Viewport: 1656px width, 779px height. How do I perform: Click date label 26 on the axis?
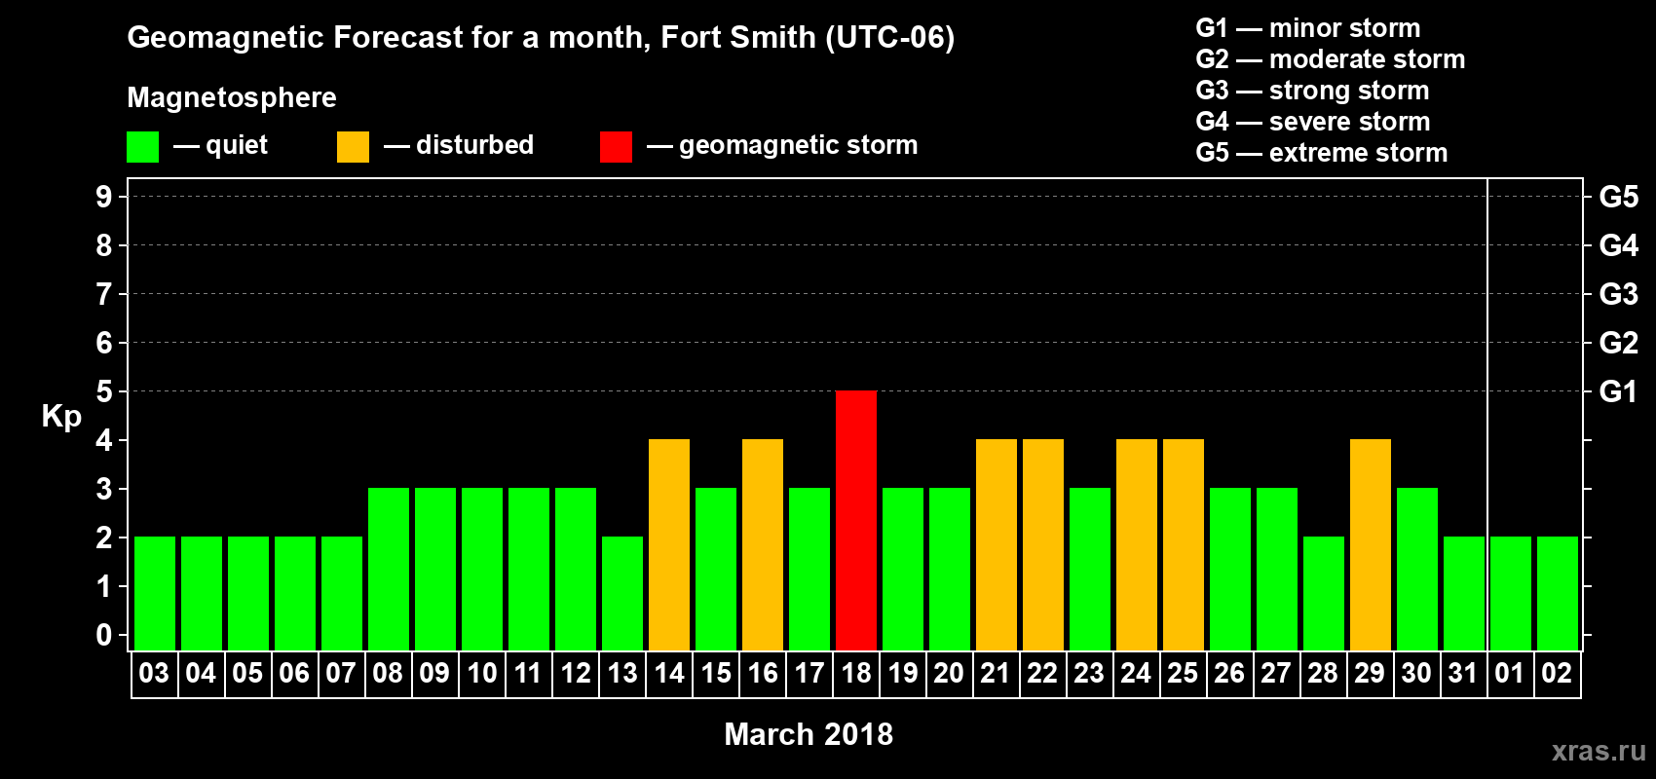[1230, 674]
